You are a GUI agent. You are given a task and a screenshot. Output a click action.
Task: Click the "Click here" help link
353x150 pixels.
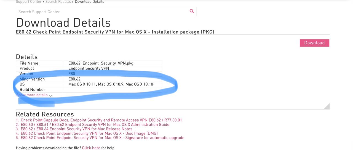point(91,148)
